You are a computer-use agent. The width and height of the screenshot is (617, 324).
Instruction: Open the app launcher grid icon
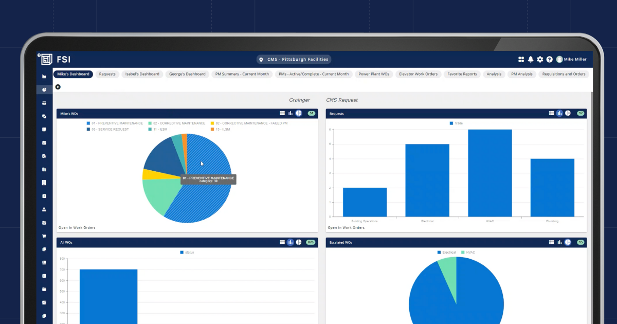click(x=521, y=59)
